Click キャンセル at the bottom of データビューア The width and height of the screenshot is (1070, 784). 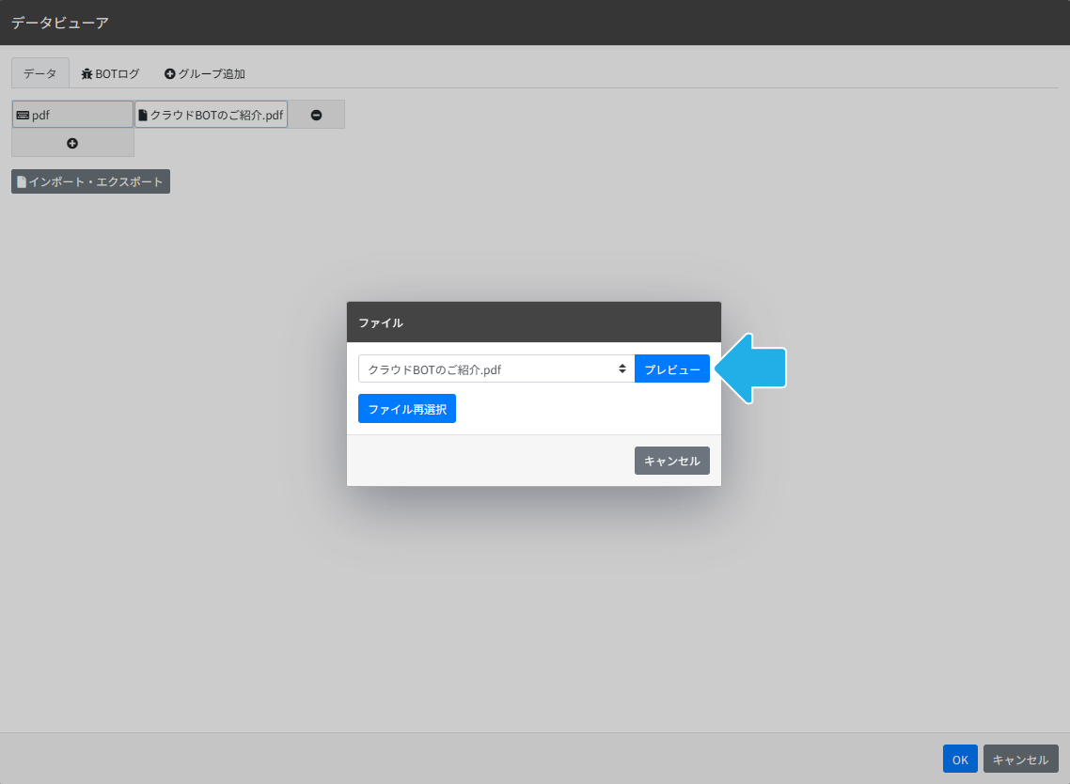click(x=1021, y=759)
